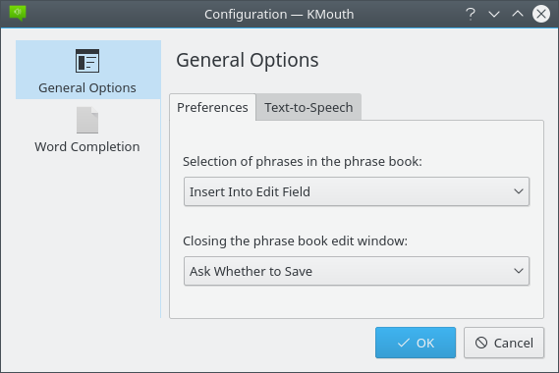The width and height of the screenshot is (559, 373).
Task: Click the green KMouth icon in the title bar
Action: [x=18, y=13]
